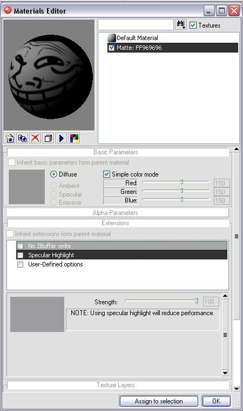The width and height of the screenshot is (243, 411).
Task: Click the red Materials Editor title icon
Action: [8, 10]
